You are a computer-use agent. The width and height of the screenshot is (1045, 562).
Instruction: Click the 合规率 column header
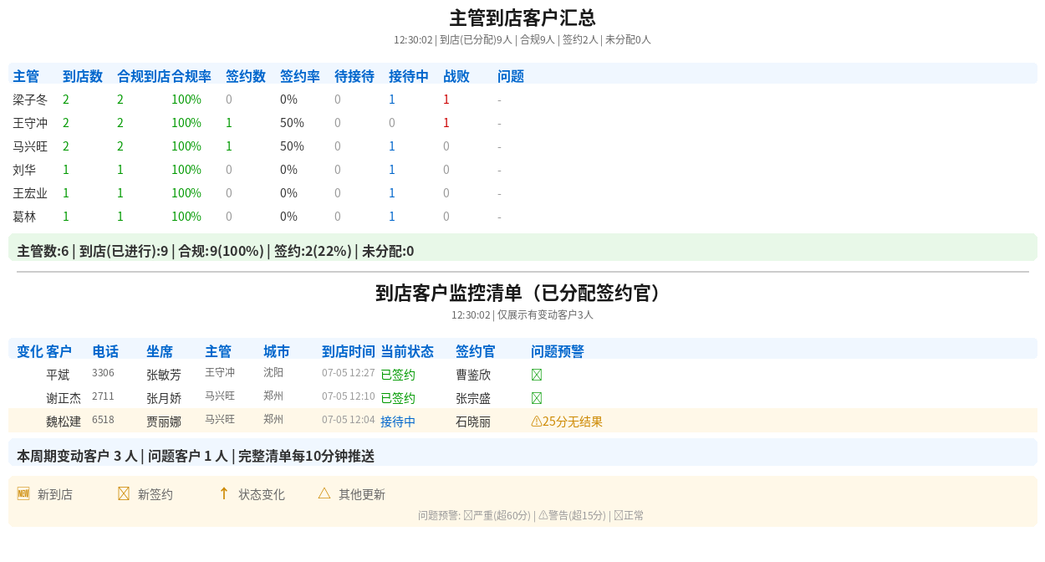(191, 76)
